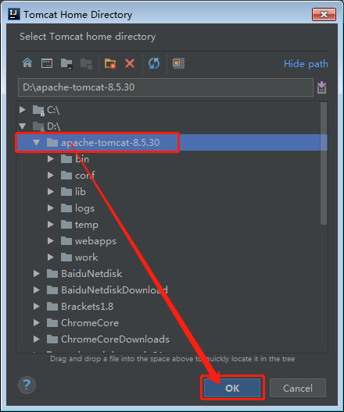Click the Hide path link
This screenshot has width=344, height=412.
click(306, 64)
